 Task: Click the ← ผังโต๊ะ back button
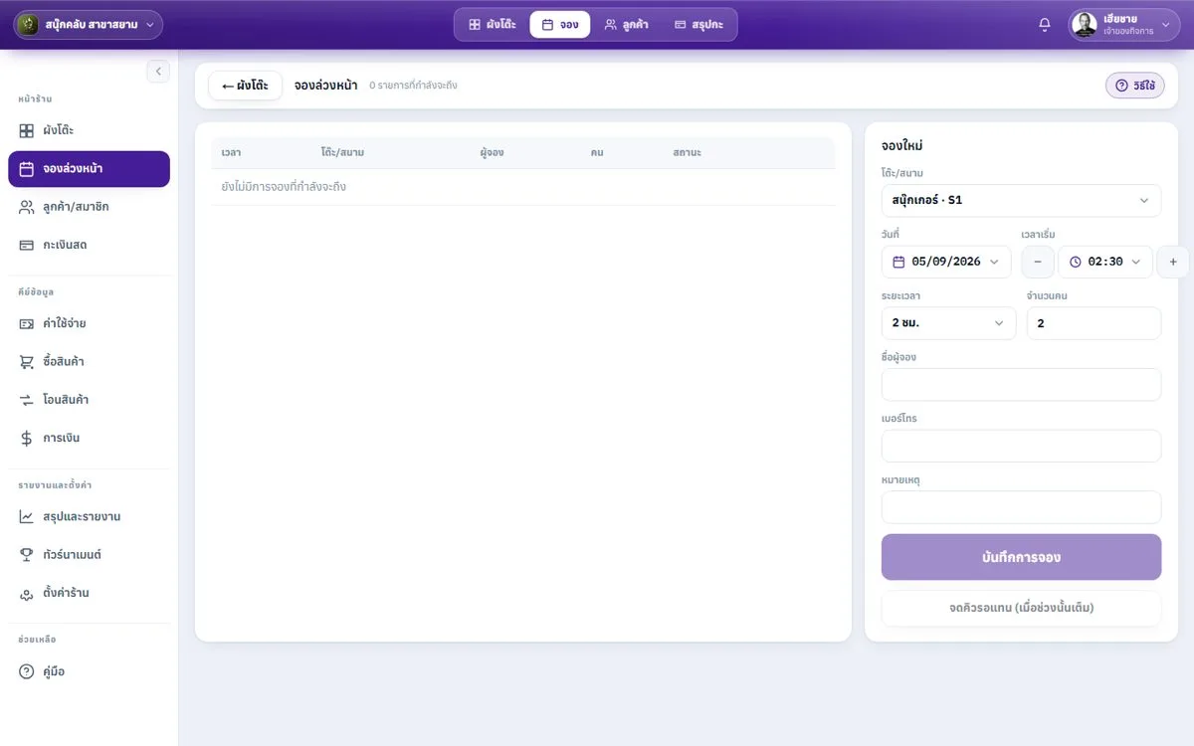pos(245,86)
